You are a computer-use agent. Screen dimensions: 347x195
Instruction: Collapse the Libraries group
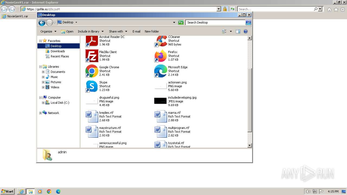tap(40, 67)
